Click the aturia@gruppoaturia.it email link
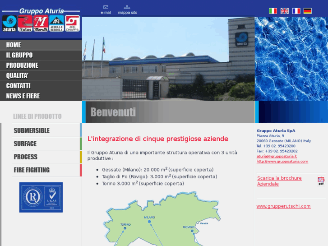Viewport: 328px width, 246px height. [277, 156]
